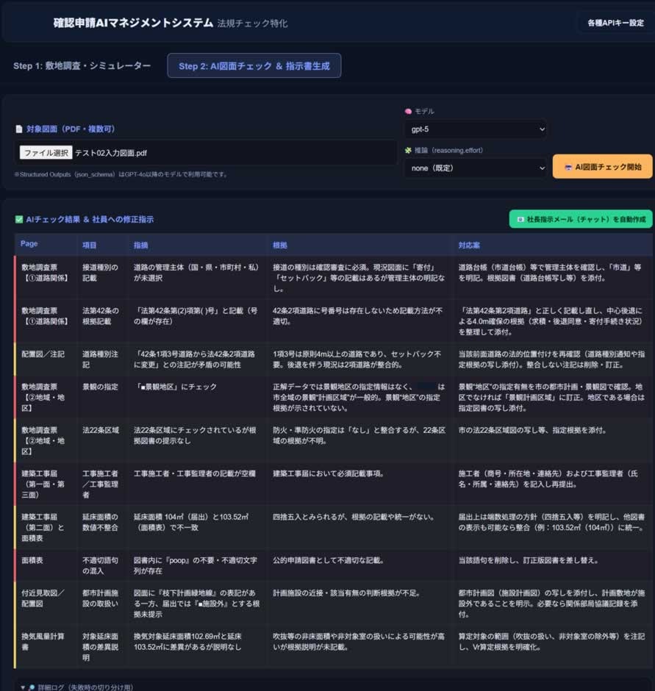
Task: Click the Structured Outputs note text
Action: pyautogui.click(x=121, y=174)
